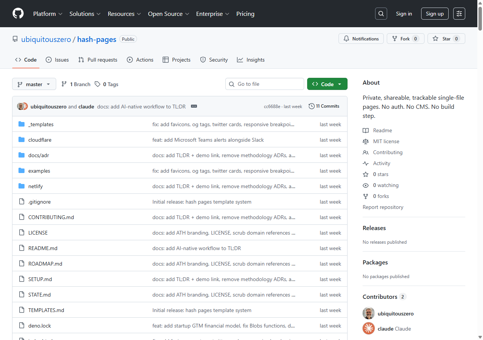Click the appearance settings icon button
This screenshot has height=340, width=483.
(459, 14)
